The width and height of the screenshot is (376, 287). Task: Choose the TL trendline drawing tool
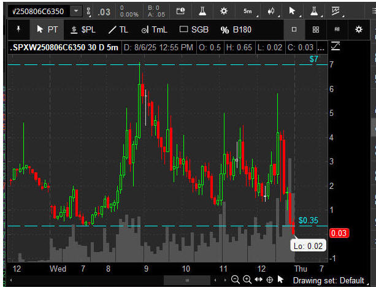pos(118,29)
